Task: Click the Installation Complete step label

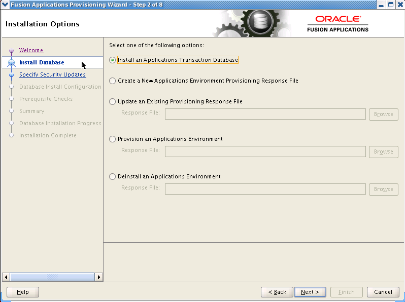Action: point(48,135)
